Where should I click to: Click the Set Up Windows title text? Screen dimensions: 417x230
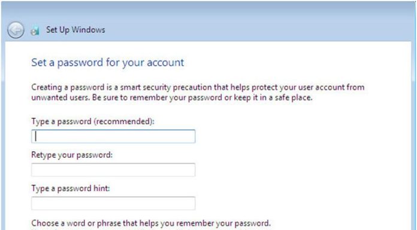point(75,30)
